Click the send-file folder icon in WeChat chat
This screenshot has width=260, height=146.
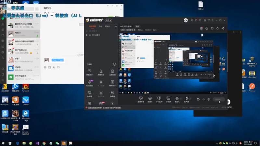(x=49, y=67)
